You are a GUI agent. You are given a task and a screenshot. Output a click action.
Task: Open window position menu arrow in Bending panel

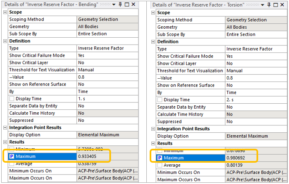pyautogui.click(x=115, y=5)
